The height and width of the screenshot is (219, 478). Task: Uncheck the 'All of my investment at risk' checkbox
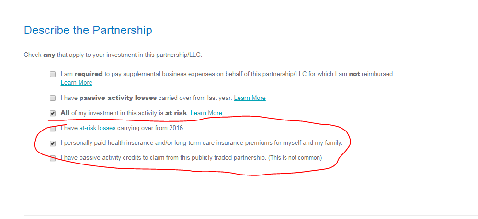(x=53, y=113)
